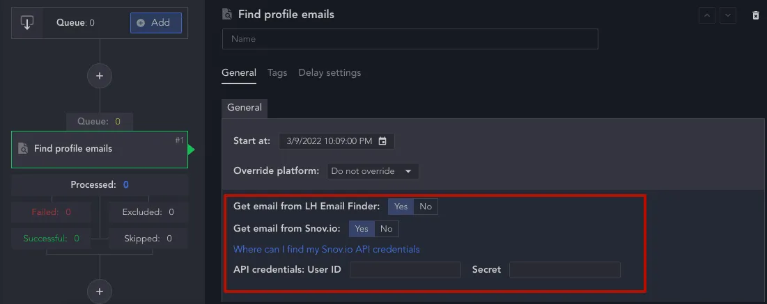Focus the API credentials User ID field
Image resolution: width=767 pixels, height=304 pixels.
click(405, 270)
